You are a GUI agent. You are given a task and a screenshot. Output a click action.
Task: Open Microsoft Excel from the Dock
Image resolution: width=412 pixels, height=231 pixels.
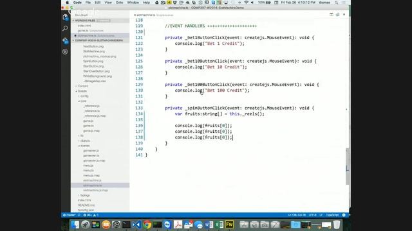219,225
